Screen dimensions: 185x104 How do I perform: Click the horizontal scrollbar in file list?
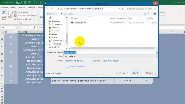coord(113,48)
